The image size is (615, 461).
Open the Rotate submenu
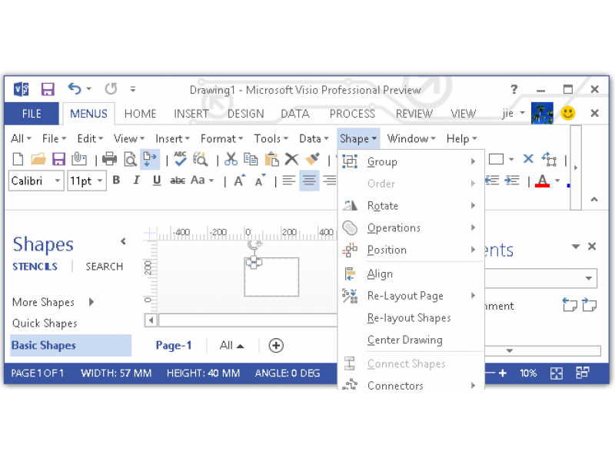click(x=411, y=205)
